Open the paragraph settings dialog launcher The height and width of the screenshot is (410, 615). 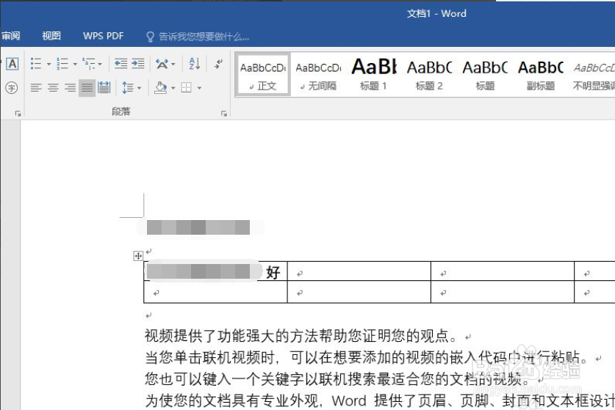pos(224,114)
